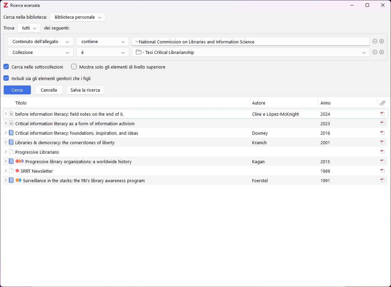The width and height of the screenshot is (391, 287).
Task: Select 'Progressive library organizations: a worldwide history'
Action: (x=78, y=161)
